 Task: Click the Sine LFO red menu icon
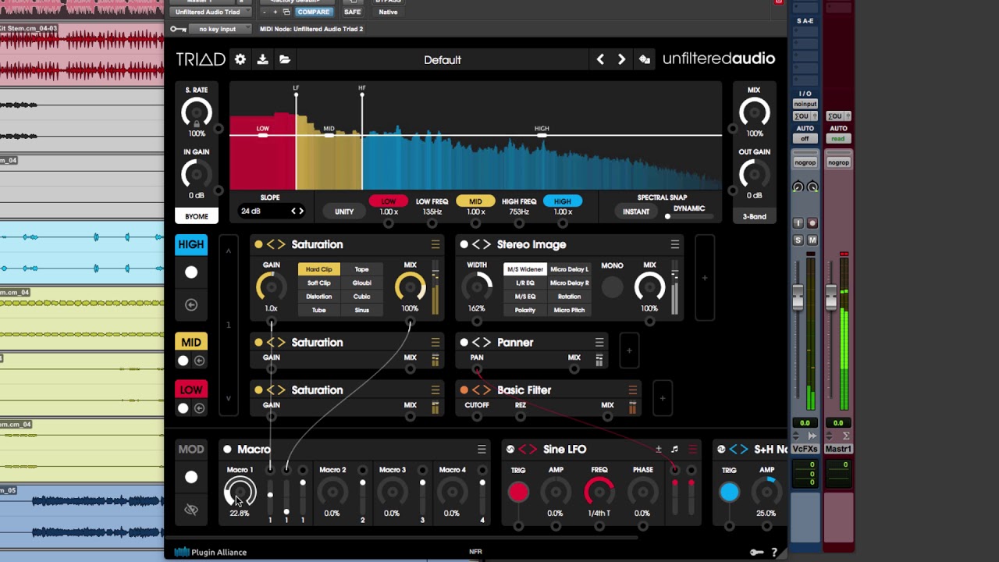point(692,449)
